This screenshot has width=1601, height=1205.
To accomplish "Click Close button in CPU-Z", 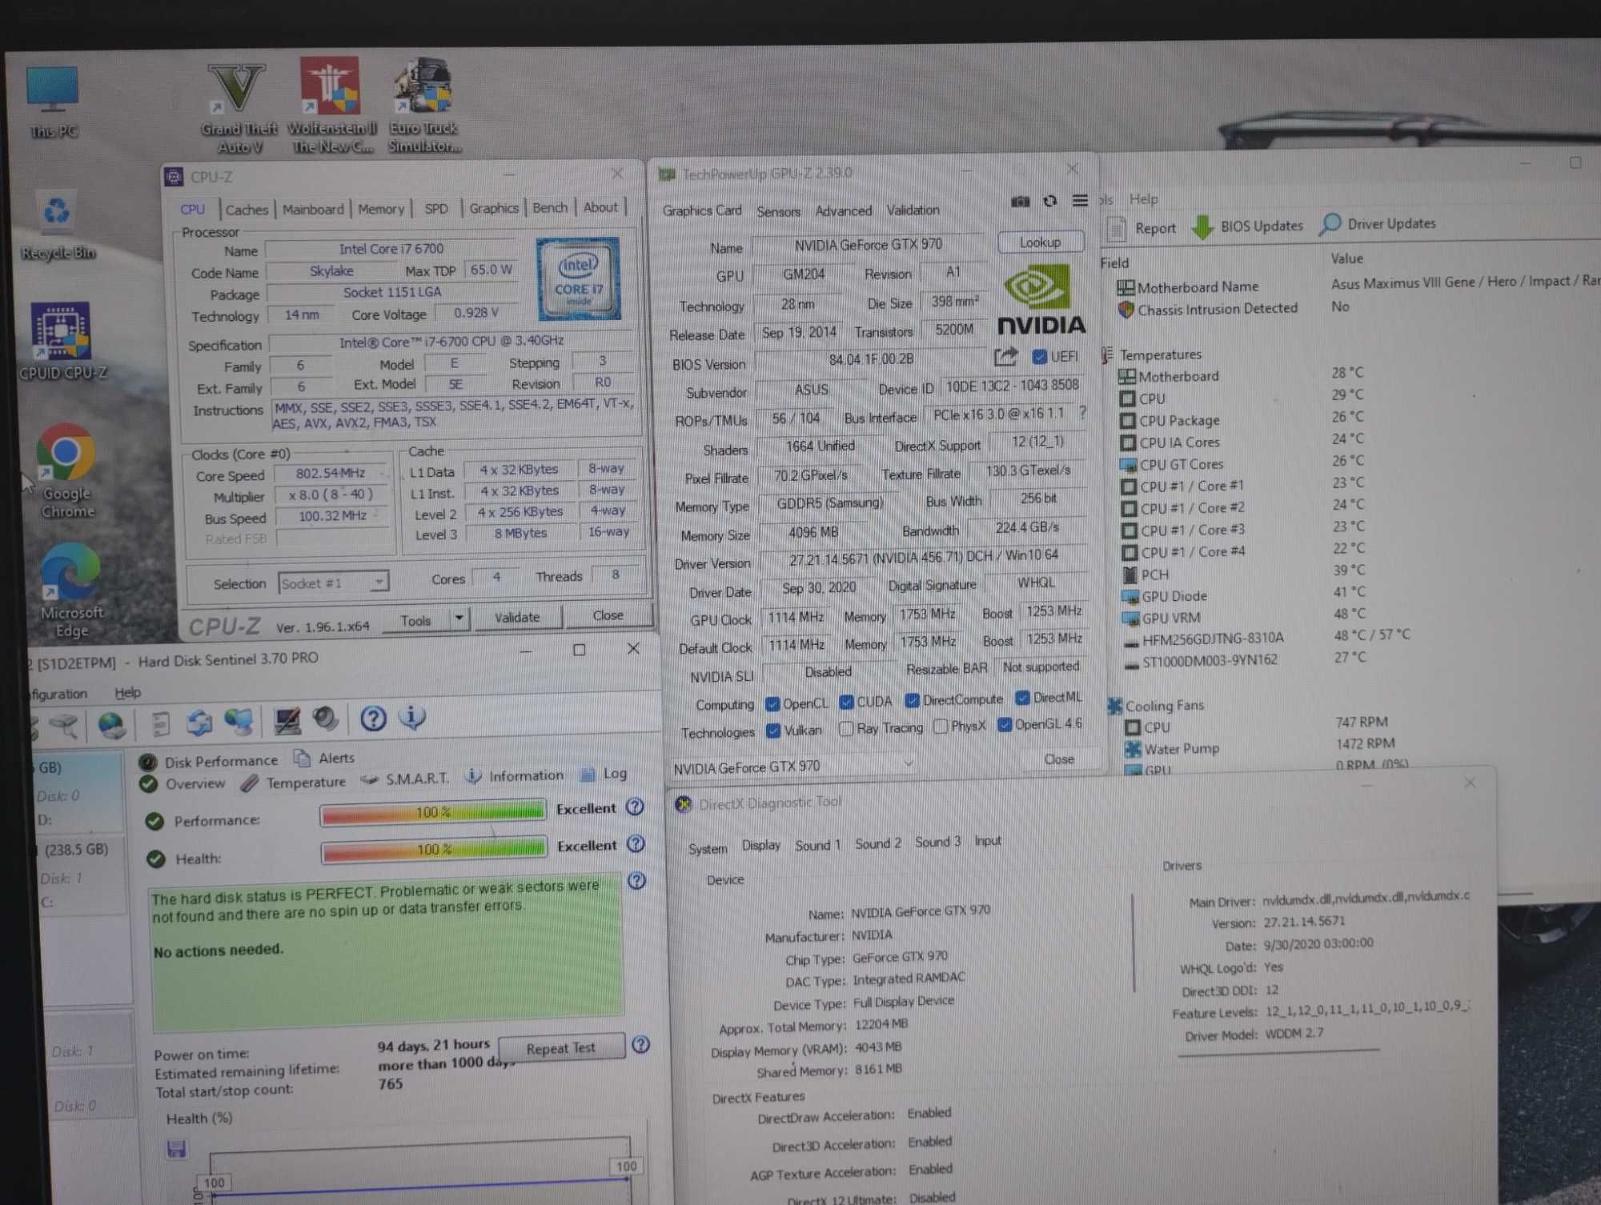I will click(608, 615).
